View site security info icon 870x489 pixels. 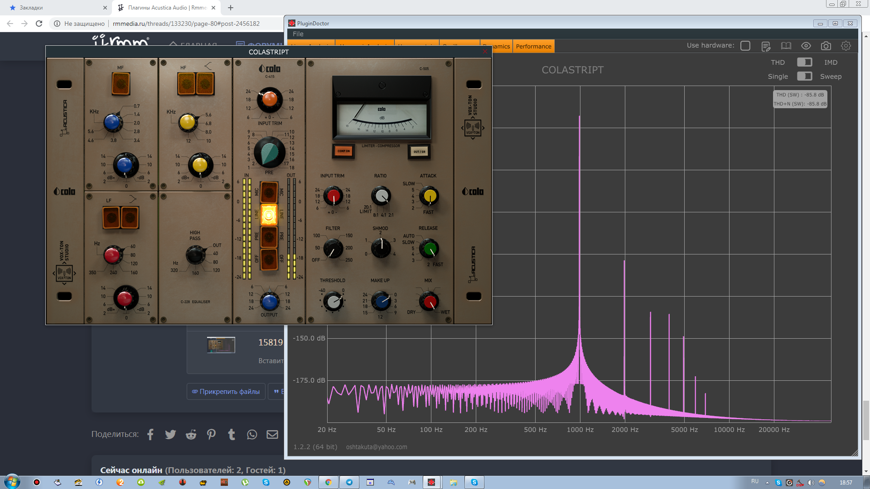tap(57, 24)
